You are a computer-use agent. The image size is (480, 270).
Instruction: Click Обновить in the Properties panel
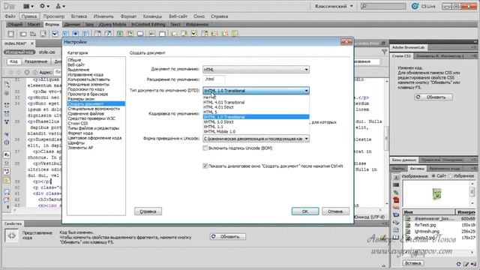click(227, 237)
